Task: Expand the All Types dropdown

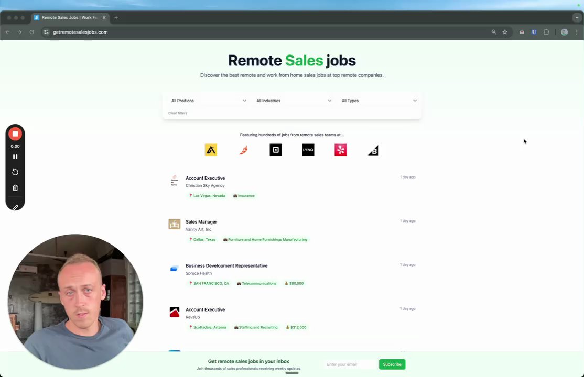Action: click(x=379, y=101)
